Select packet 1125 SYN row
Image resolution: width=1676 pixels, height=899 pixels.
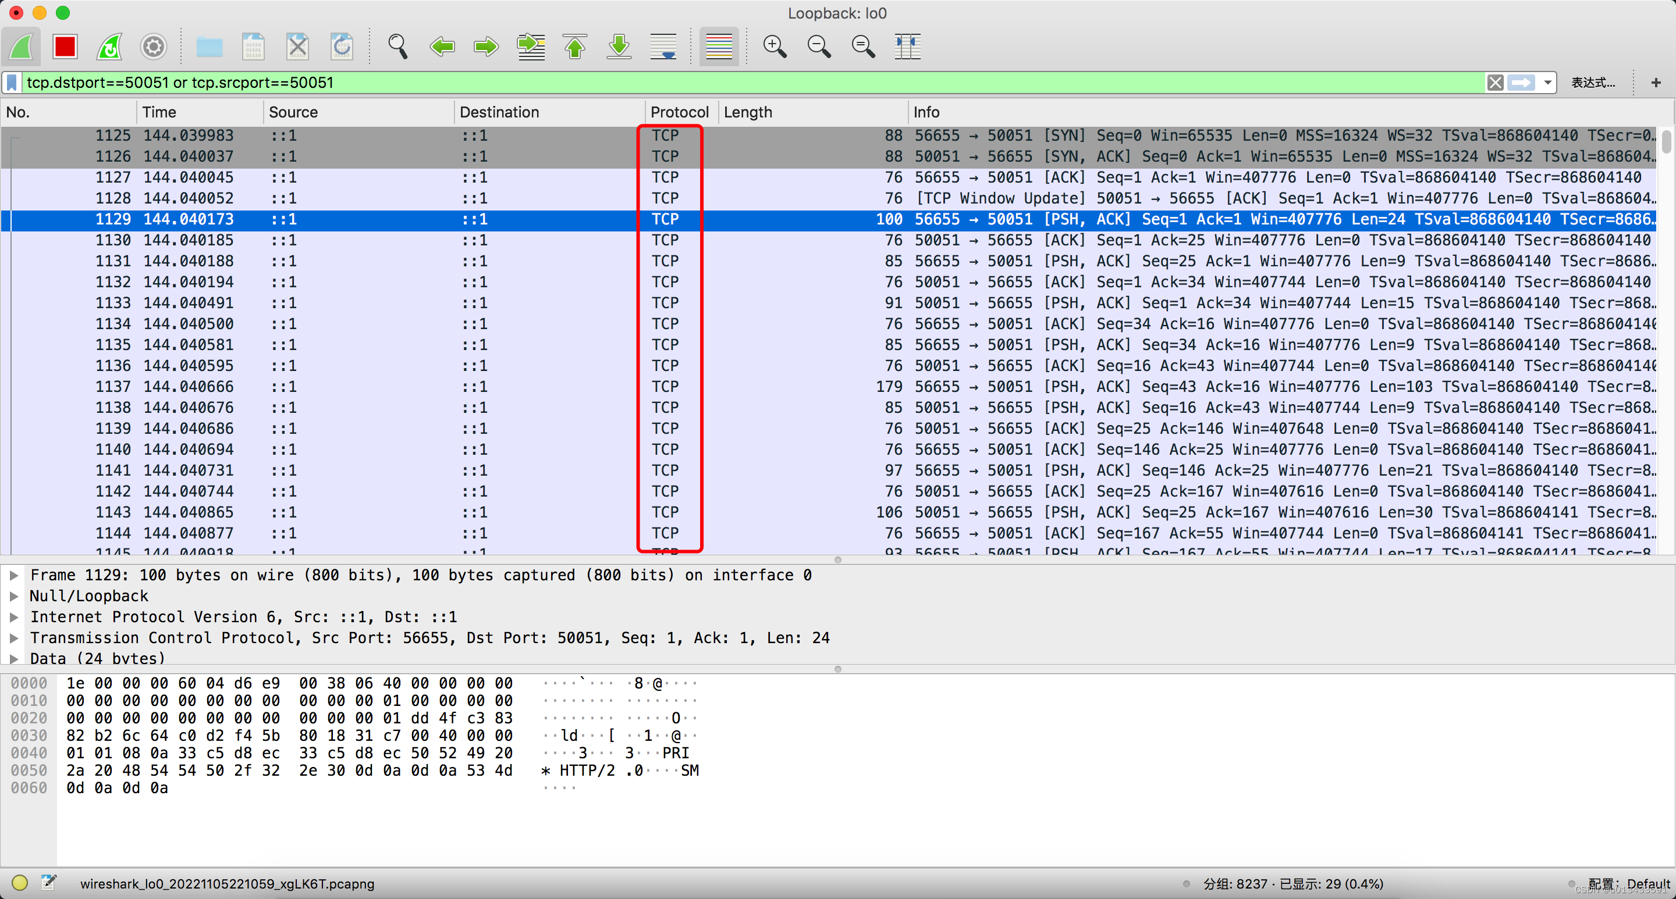829,135
